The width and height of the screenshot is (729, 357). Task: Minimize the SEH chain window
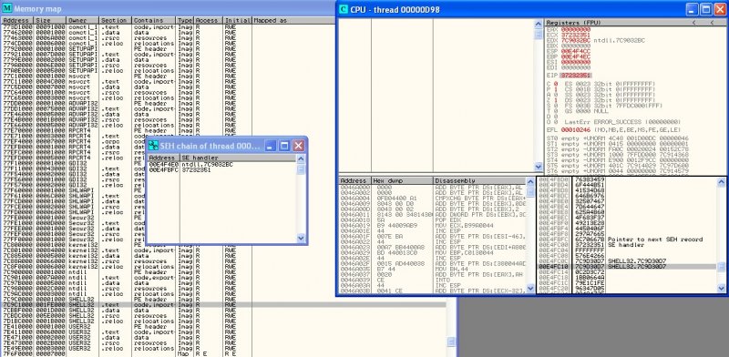tap(271, 146)
